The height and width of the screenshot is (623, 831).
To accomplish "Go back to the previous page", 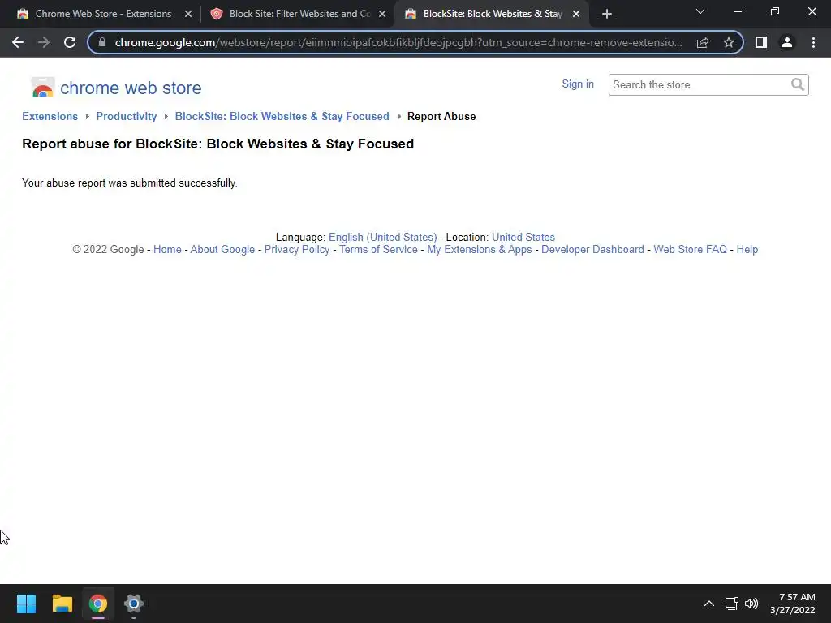I will tap(18, 42).
